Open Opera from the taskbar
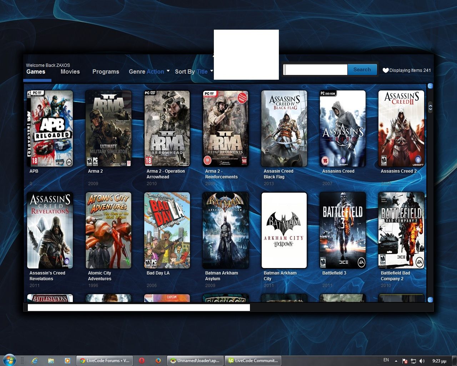This screenshot has width=457, height=366. (142, 361)
